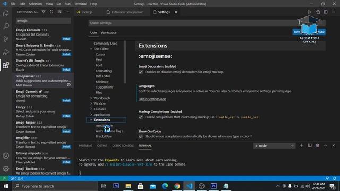Image resolution: width=340 pixels, height=191 pixels.
Task: Click errors and warnings status indicator
Action: click(x=17, y=178)
